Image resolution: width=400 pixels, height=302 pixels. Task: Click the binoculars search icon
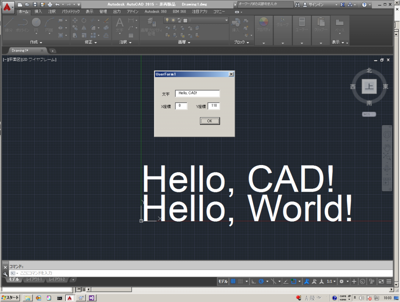(x=297, y=5)
